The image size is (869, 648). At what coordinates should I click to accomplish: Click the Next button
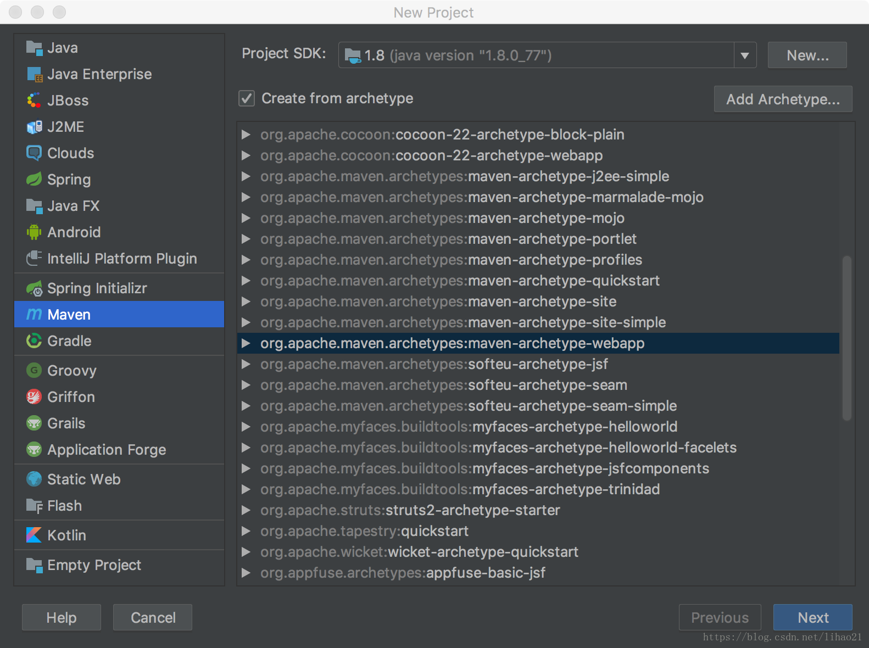click(812, 618)
